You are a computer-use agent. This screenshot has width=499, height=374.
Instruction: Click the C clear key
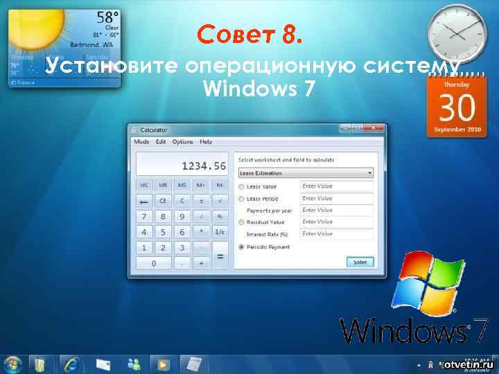tap(182, 201)
